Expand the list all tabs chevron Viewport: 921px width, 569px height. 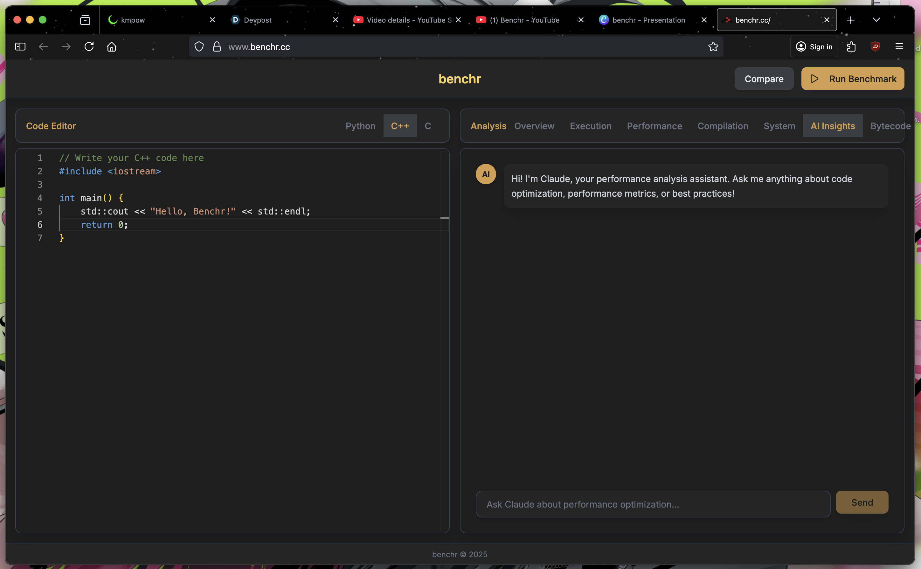876,20
